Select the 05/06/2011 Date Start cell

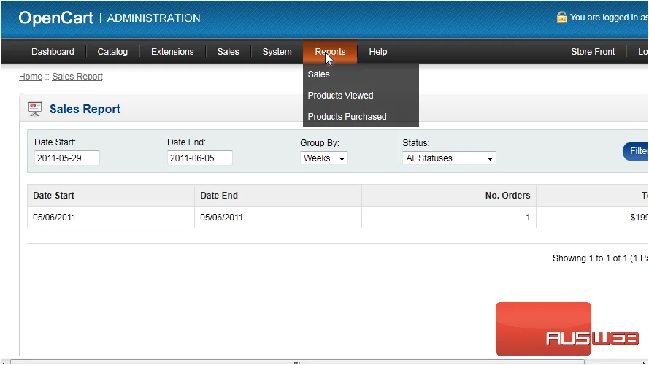pyautogui.click(x=111, y=218)
